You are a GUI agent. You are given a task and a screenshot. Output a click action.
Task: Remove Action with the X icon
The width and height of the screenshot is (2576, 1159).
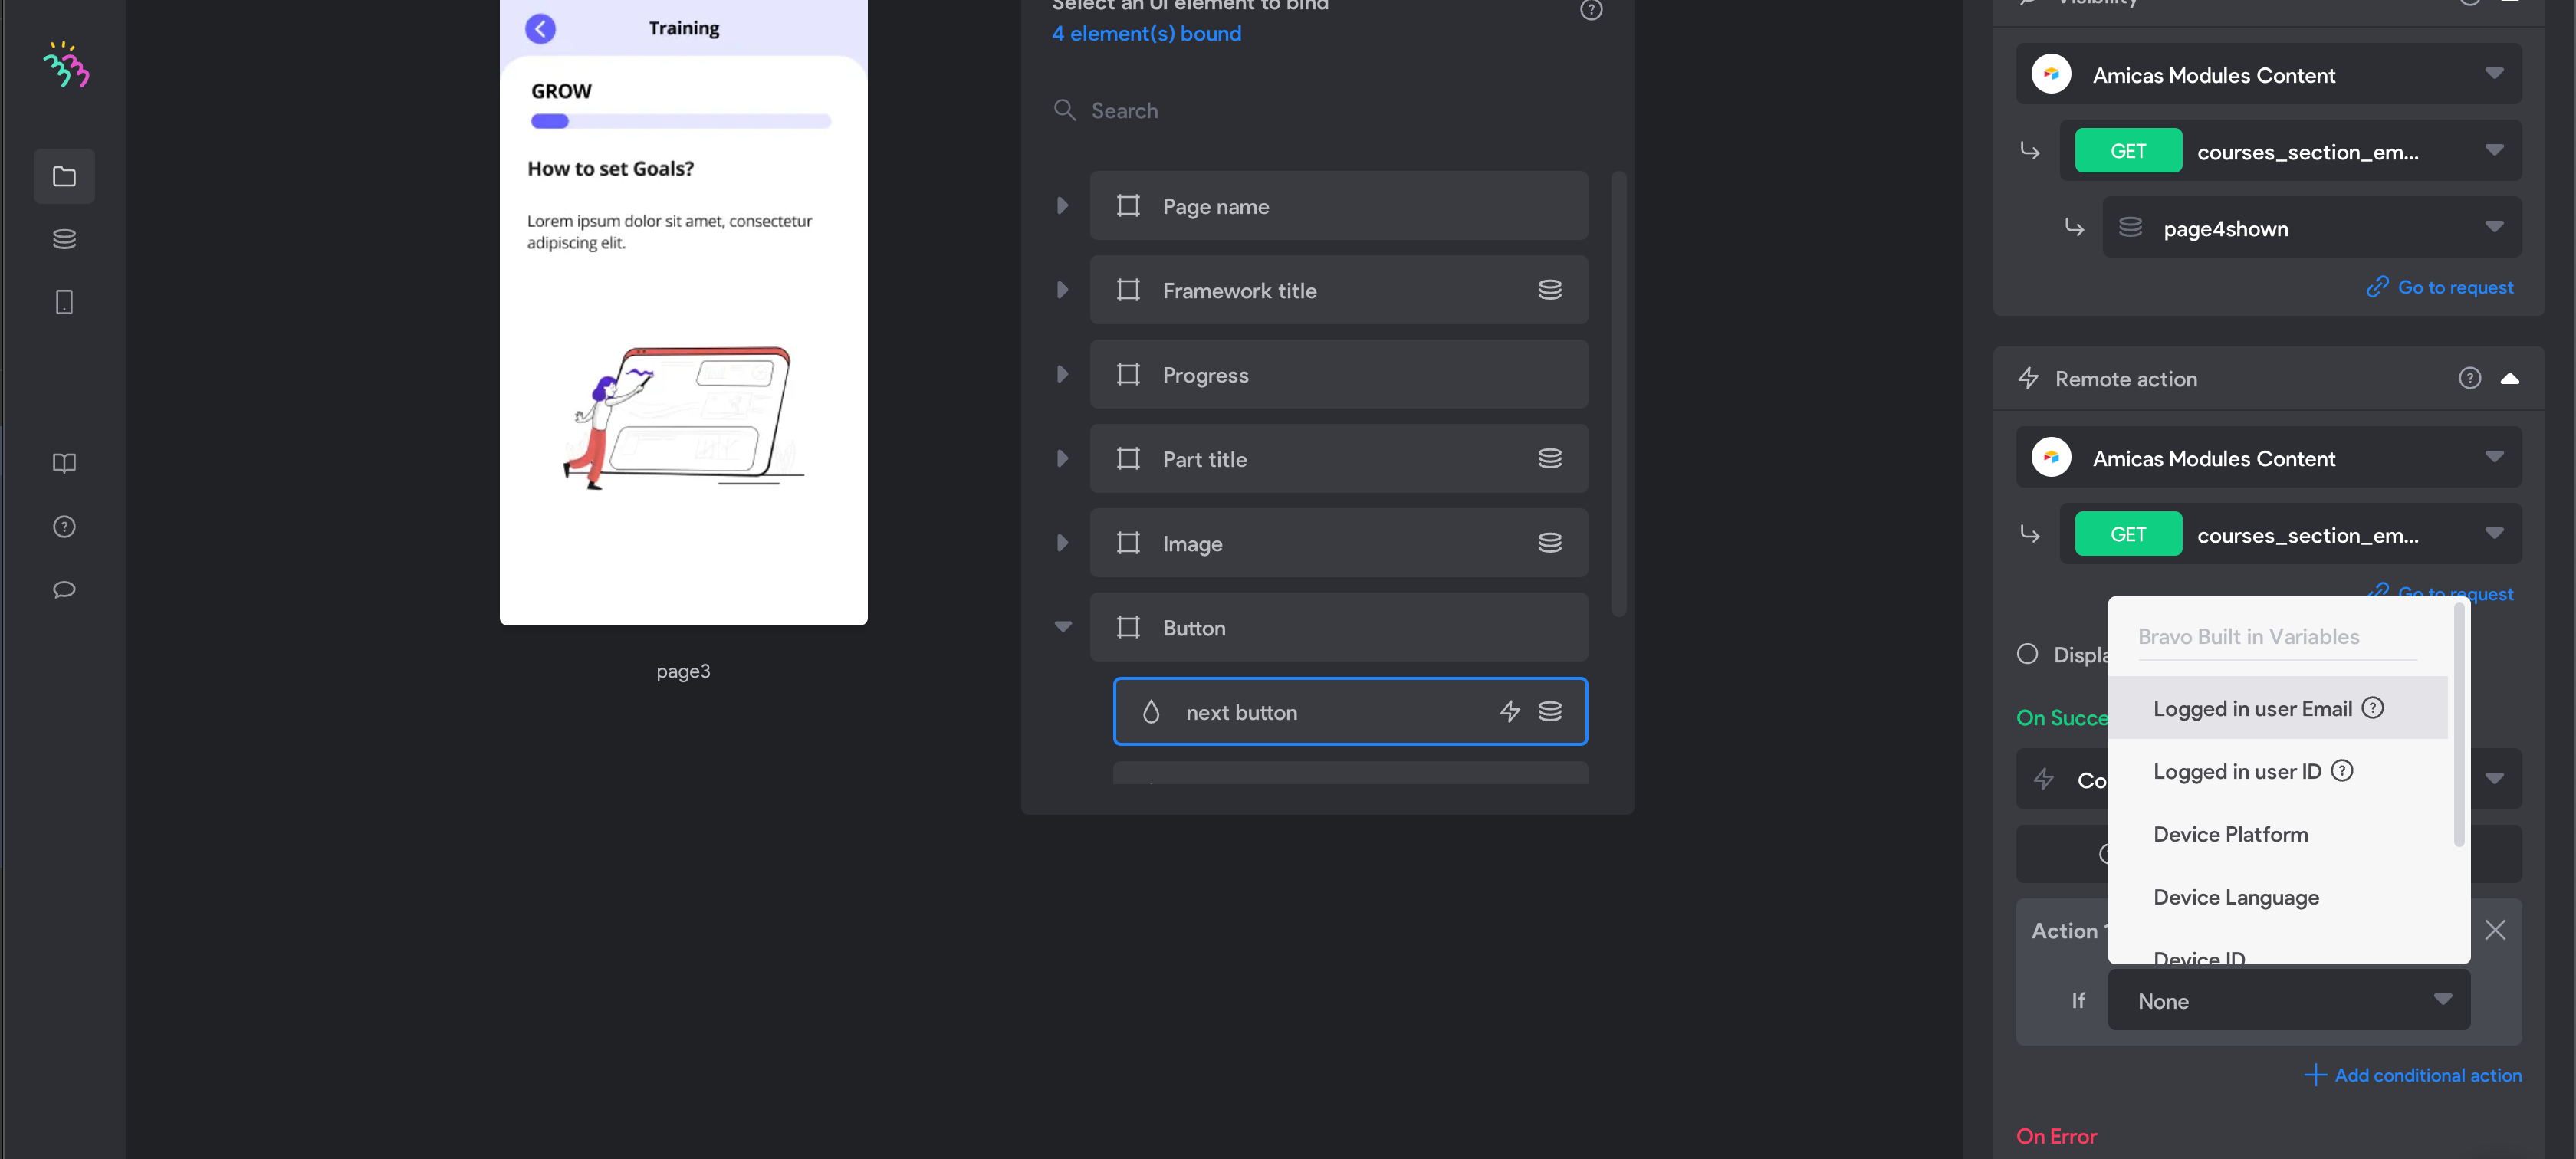[2494, 930]
